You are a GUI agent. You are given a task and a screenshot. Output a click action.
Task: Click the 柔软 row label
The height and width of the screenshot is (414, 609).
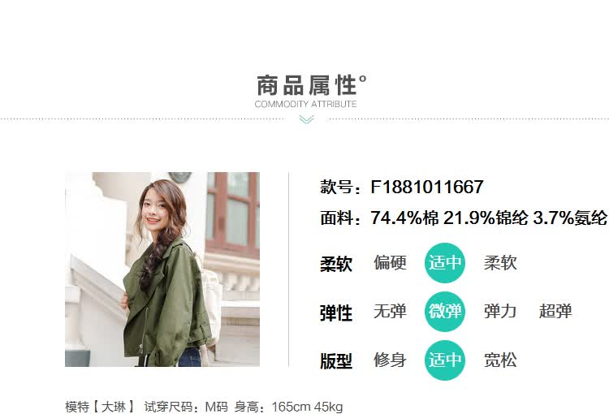pyautogui.click(x=336, y=264)
